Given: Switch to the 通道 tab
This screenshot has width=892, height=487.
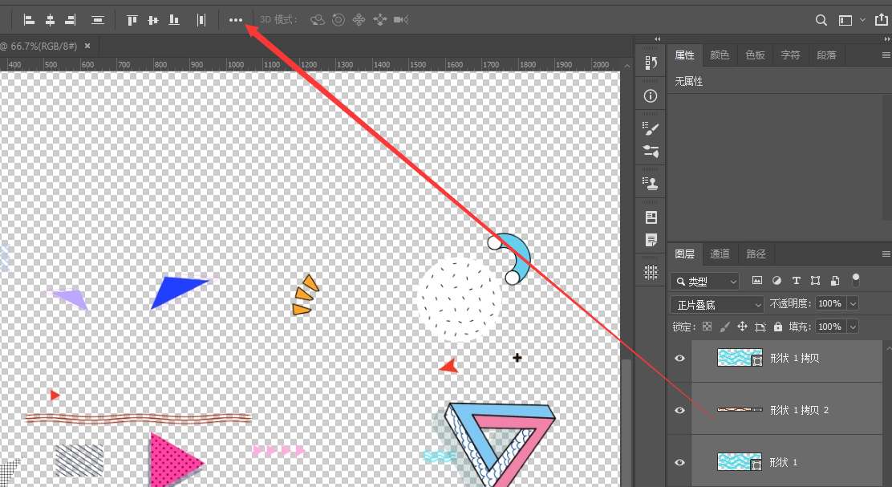Looking at the screenshot, I should point(720,254).
